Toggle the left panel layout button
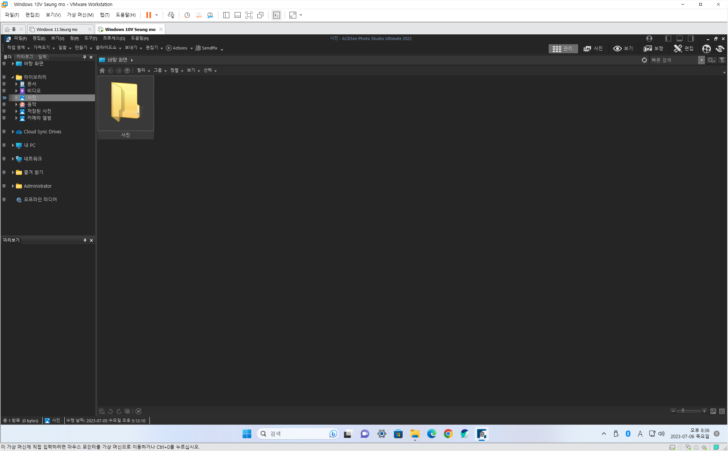 668,39
